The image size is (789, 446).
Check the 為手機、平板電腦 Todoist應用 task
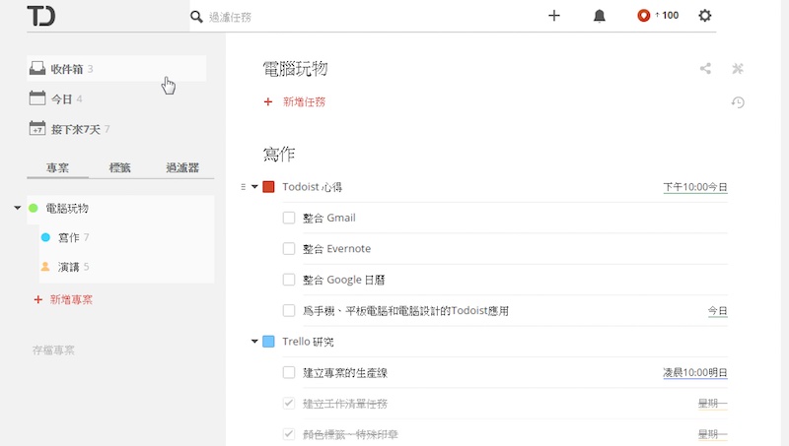pos(289,311)
